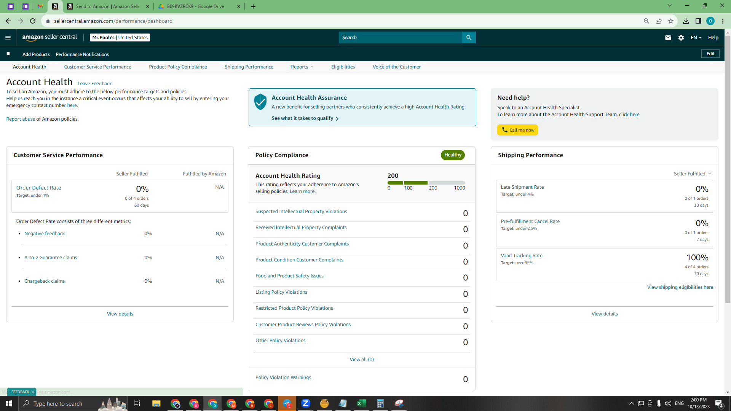This screenshot has width=731, height=411.
Task: Open the messages envelope icon
Action: pos(668,38)
